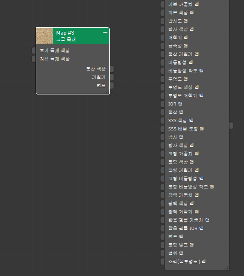Click the 금속성 맵 input socket
This screenshot has width=244, height=276.
tap(163, 46)
